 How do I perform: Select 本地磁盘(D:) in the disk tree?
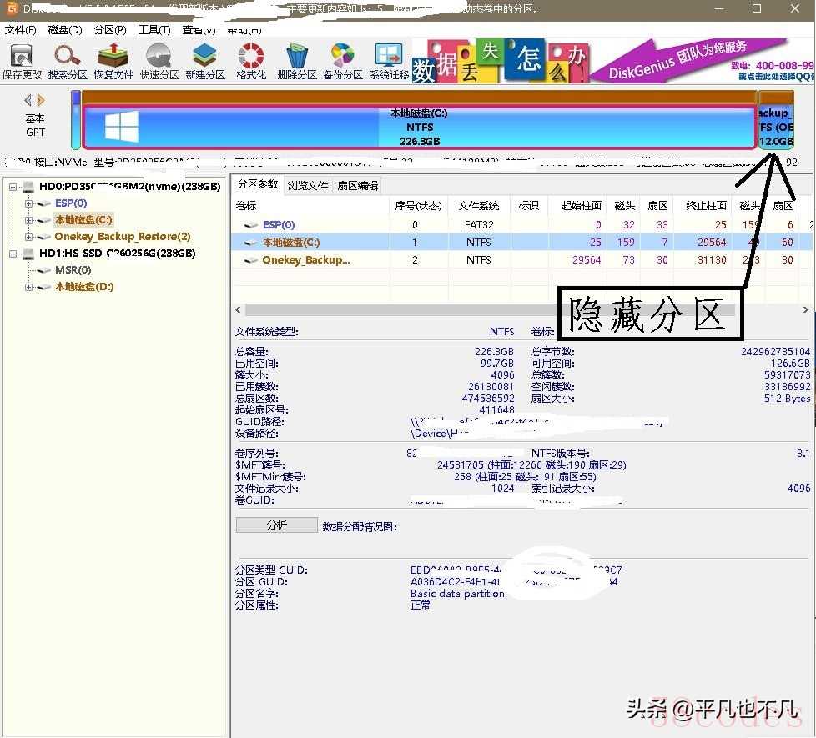pyautogui.click(x=84, y=287)
